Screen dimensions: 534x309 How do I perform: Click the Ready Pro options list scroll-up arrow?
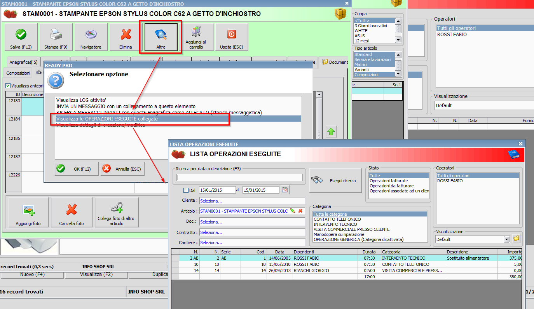pyautogui.click(x=319, y=94)
